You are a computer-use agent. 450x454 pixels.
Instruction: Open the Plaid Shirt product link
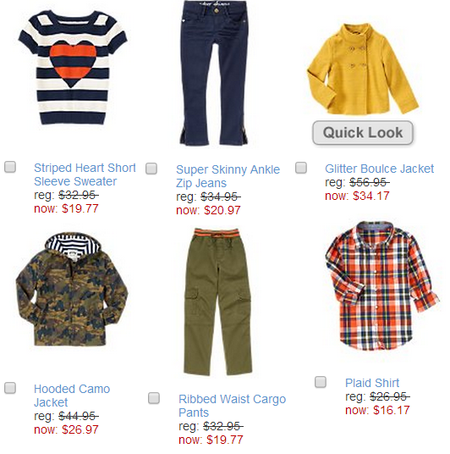(x=372, y=383)
